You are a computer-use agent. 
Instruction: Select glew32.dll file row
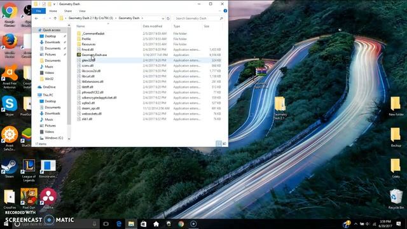[x=149, y=60]
